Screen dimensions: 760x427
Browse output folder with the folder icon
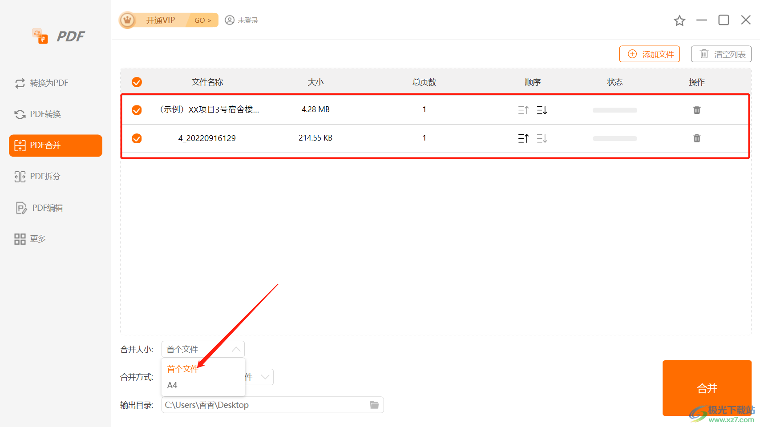tap(374, 405)
